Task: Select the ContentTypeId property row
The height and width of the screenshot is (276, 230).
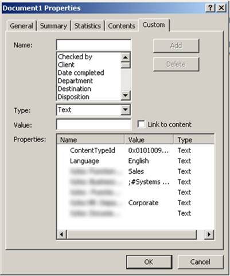Action: point(135,151)
